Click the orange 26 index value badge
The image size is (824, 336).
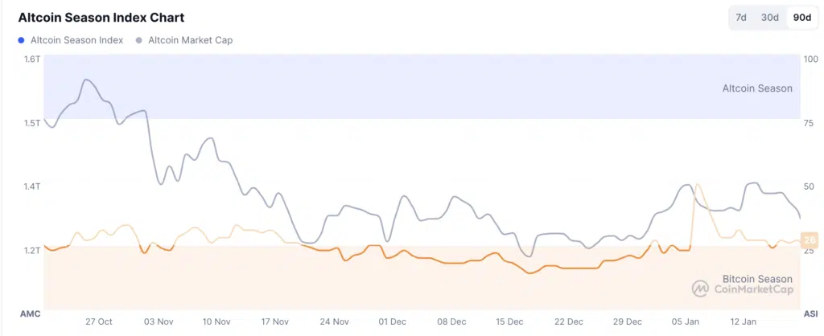click(810, 239)
